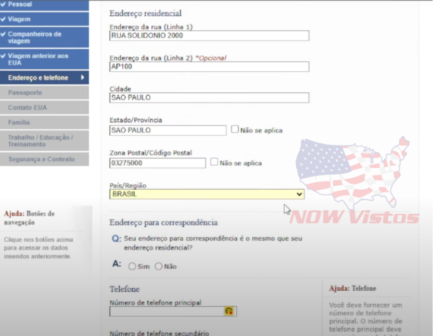Click the Endereço da rua Linha 1 field
The width and height of the screenshot is (433, 336).
point(209,35)
